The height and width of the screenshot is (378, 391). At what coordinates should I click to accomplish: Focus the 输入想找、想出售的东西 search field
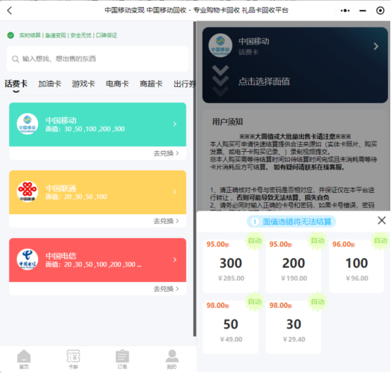tap(97, 59)
